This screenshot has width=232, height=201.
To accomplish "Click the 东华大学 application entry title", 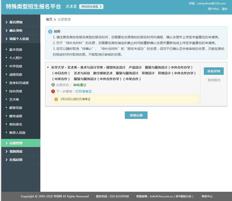I will 123,73.
